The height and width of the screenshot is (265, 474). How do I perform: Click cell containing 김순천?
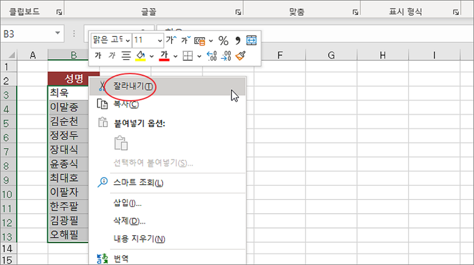pyautogui.click(x=69, y=121)
